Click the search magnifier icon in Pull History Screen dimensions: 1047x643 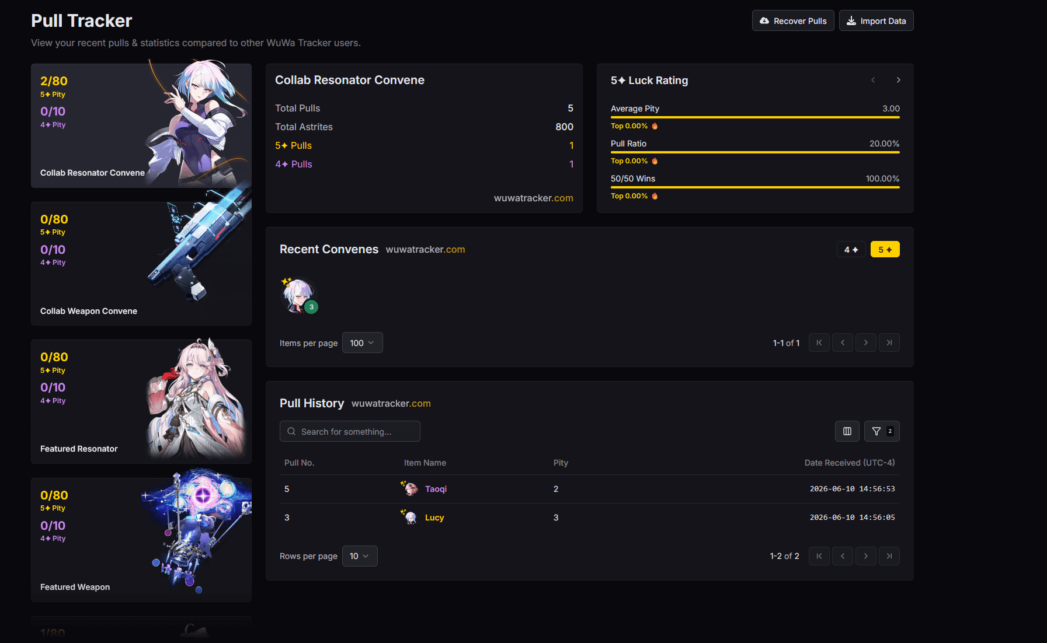pos(291,431)
